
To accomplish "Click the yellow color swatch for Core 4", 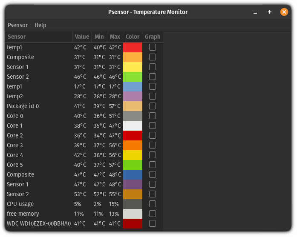I will click(133, 155).
